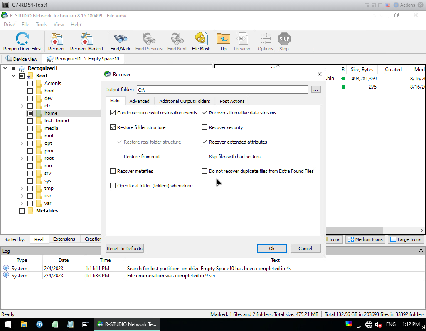Uncheck Restore folder structure option

(x=113, y=127)
